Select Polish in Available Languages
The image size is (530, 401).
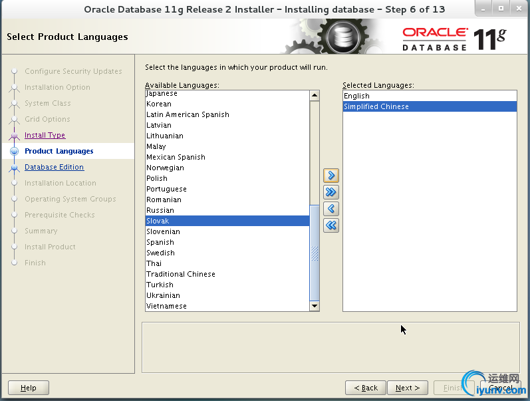click(227, 178)
